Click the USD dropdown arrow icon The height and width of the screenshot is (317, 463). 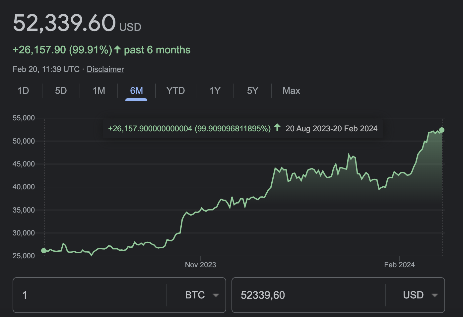point(435,295)
